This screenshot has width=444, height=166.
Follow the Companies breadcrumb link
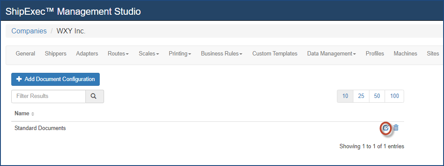(x=29, y=31)
